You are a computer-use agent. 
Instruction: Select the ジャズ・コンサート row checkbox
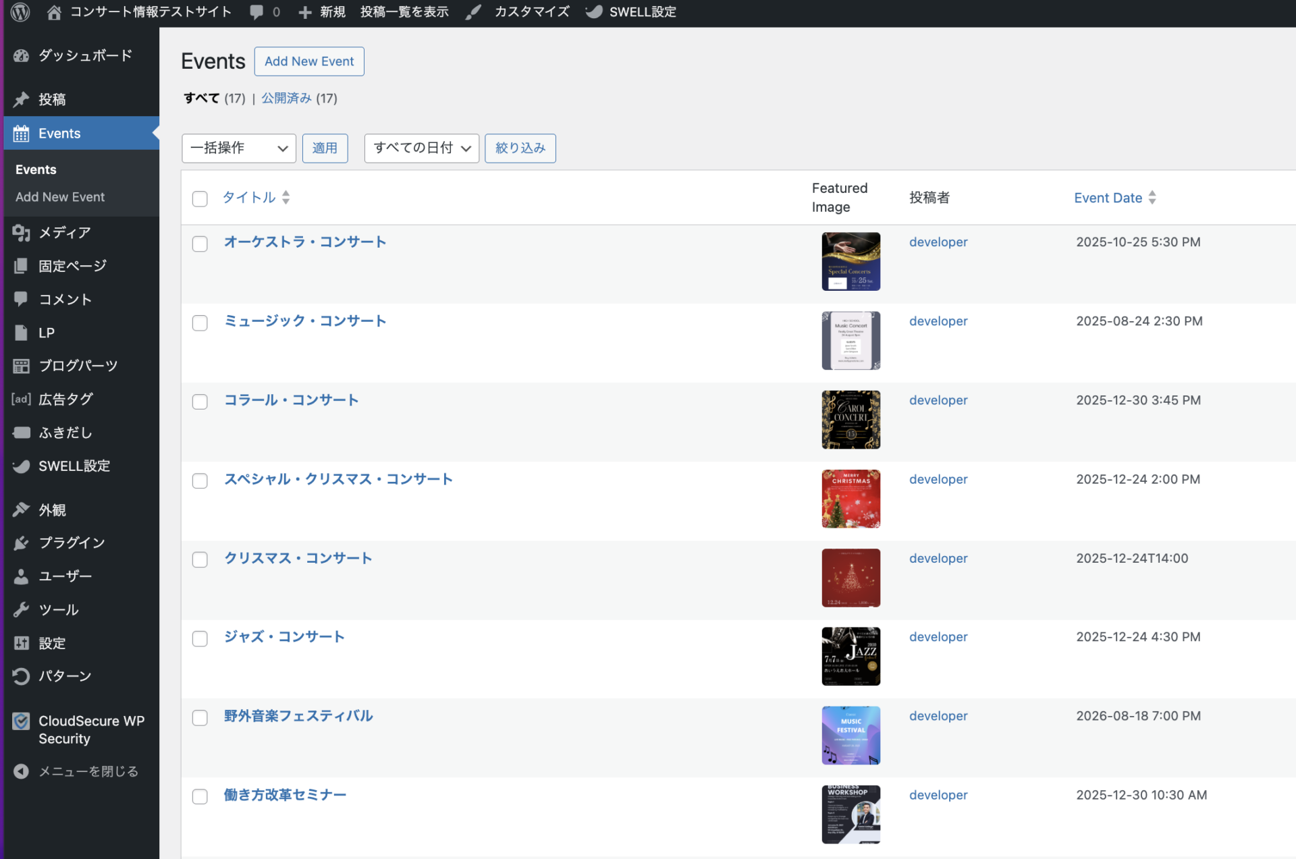[x=200, y=638]
